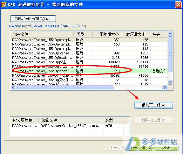This screenshot has height=154, width=183.
Task: Select the row with compressed size 36192
Action: (x=89, y=75)
